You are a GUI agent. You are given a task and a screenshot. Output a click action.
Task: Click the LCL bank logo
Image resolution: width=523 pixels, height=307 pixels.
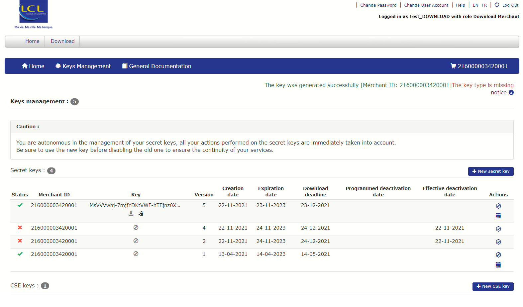click(34, 14)
